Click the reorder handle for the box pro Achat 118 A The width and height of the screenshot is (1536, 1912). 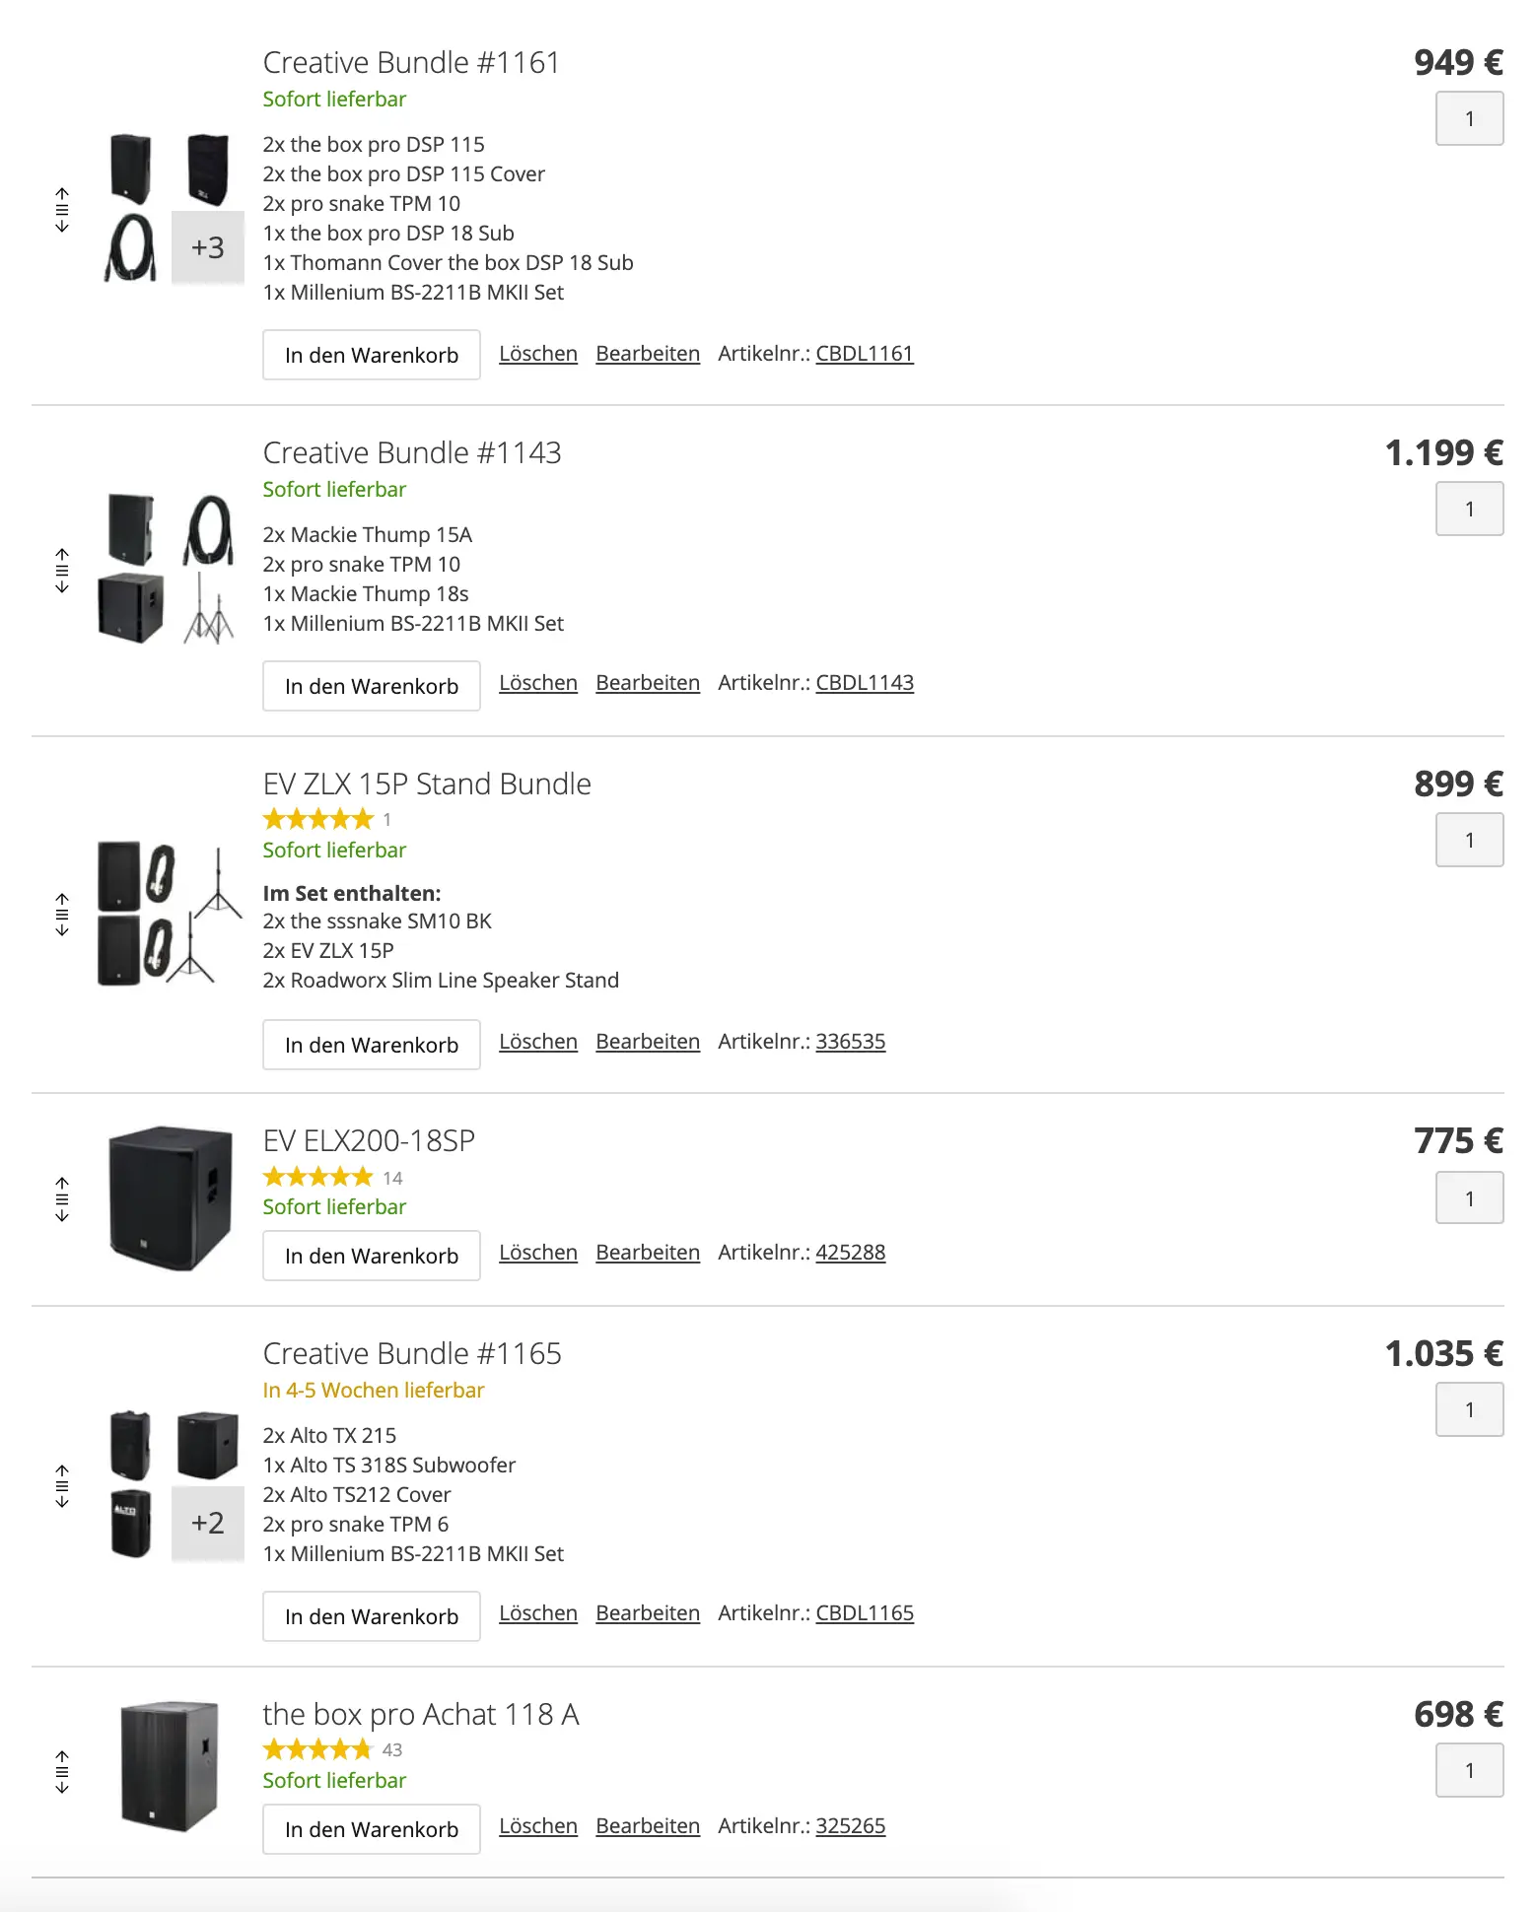[x=62, y=1772]
